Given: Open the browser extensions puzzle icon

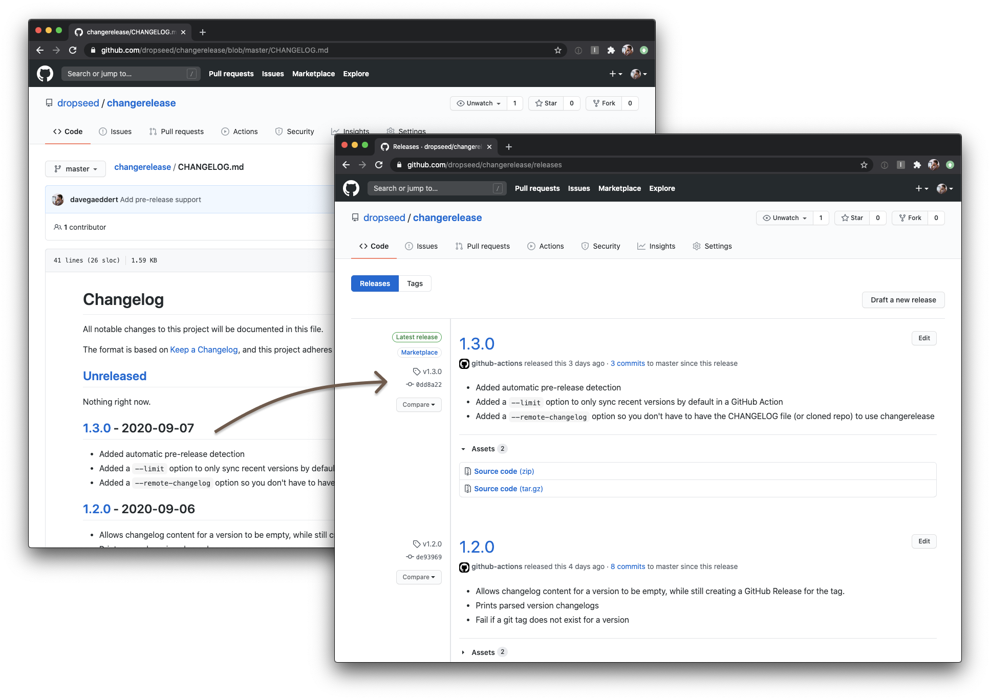Looking at the screenshot, I should tap(917, 165).
